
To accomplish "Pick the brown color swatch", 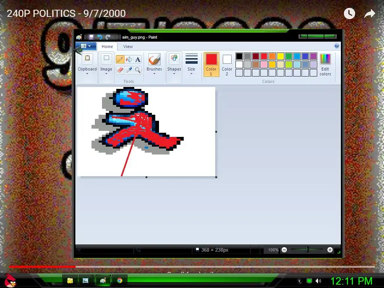I will click(256, 64).
